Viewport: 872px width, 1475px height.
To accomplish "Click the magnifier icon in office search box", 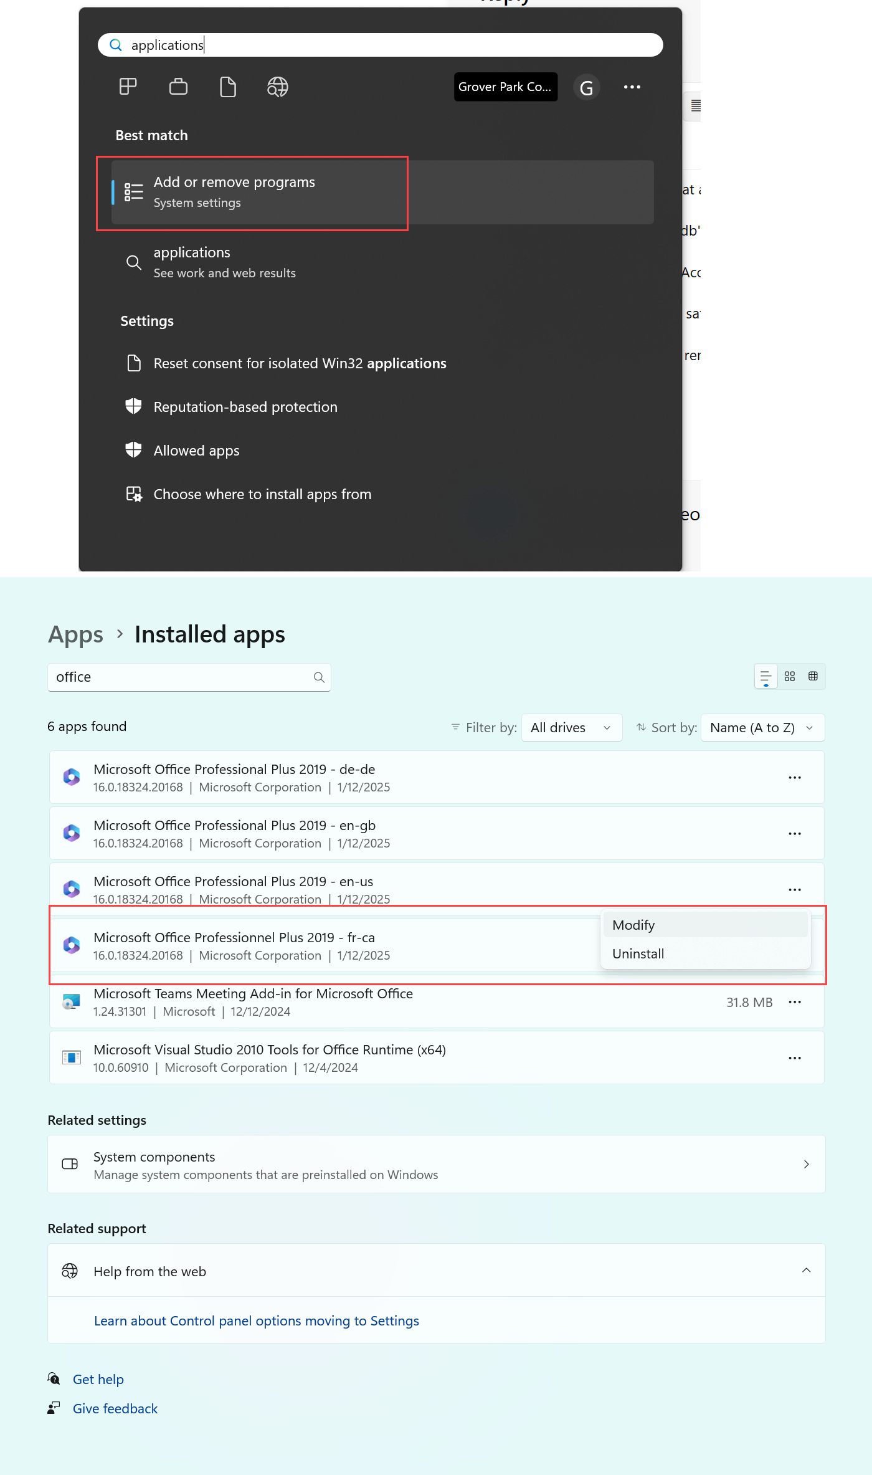I will coord(319,677).
